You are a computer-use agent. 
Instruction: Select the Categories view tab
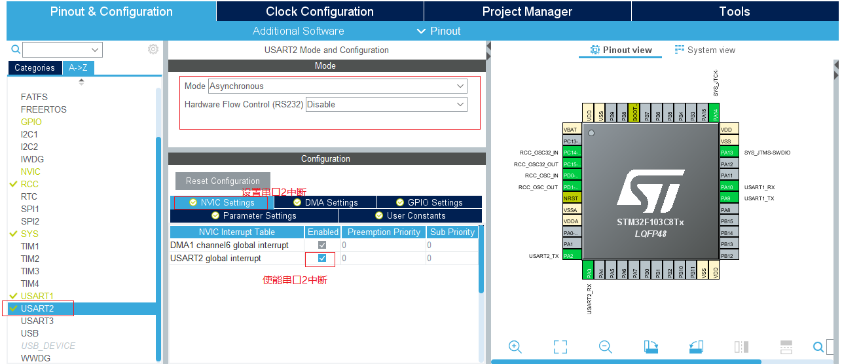35,67
